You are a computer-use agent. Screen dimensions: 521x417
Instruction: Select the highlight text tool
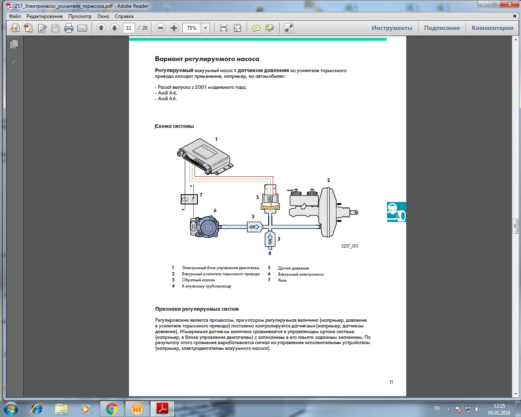pyautogui.click(x=269, y=28)
